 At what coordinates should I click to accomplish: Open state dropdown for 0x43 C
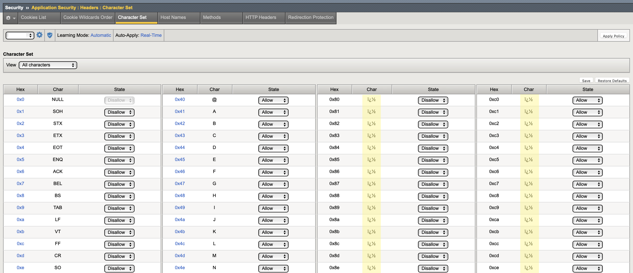(273, 136)
